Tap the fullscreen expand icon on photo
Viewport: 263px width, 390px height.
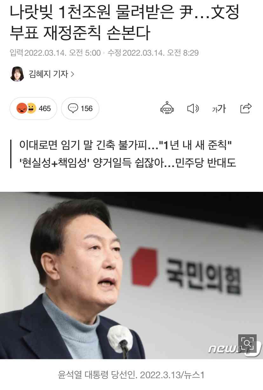[x=247, y=343]
